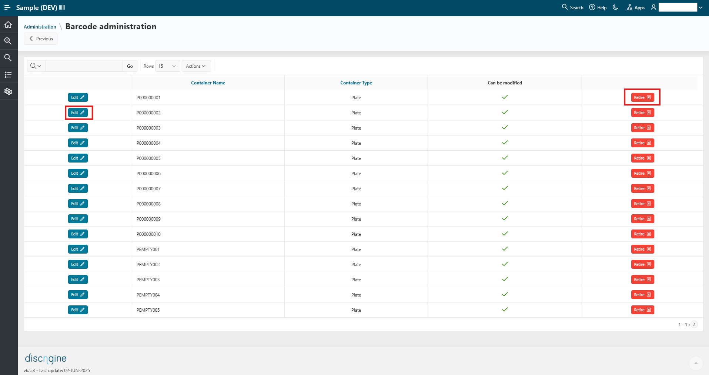
Task: Retire container PEMPTY002
Action: pos(642,264)
